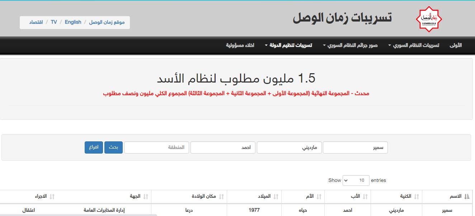Select father cell احمد in results row

coord(348,210)
